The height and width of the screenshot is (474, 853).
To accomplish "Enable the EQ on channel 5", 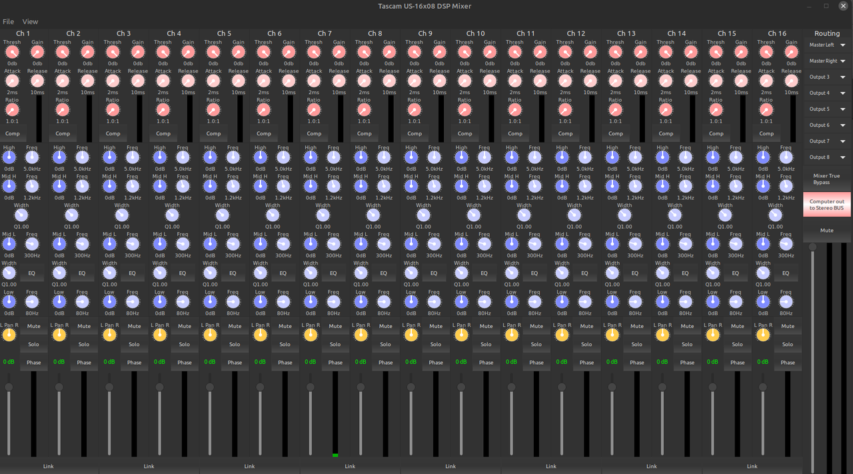I will coord(233,273).
